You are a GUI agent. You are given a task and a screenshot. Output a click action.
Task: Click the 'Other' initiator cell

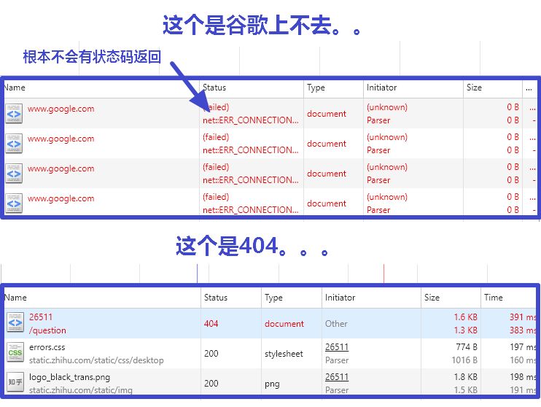pyautogui.click(x=336, y=324)
